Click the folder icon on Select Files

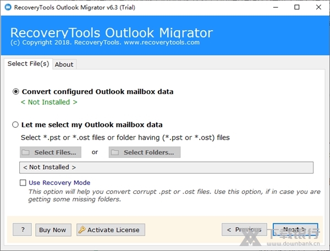coord(26,152)
